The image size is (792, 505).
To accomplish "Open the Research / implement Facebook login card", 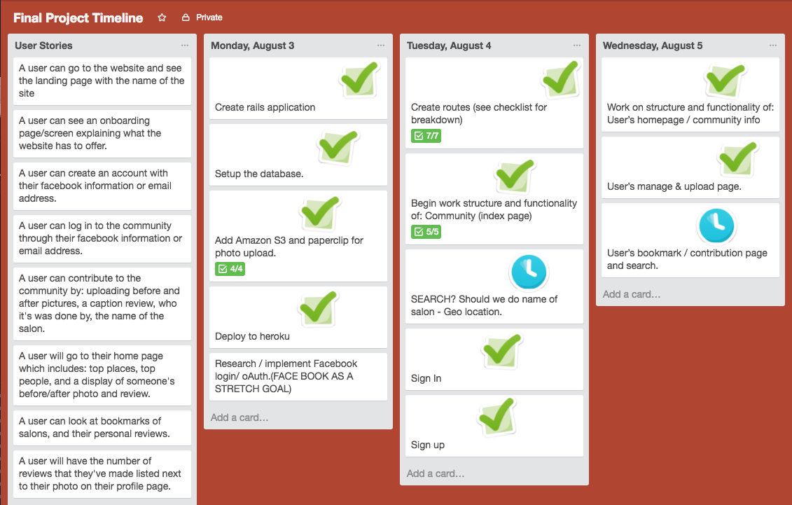I will tap(298, 376).
